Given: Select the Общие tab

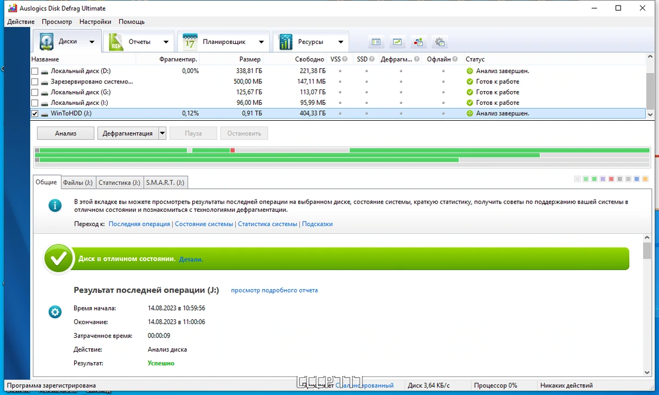Looking at the screenshot, I should (46, 182).
